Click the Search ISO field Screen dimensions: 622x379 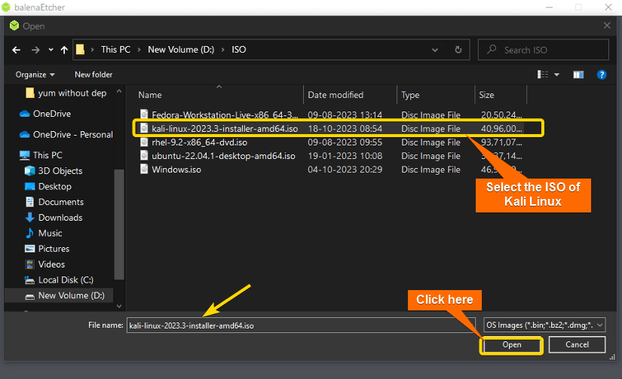544,50
